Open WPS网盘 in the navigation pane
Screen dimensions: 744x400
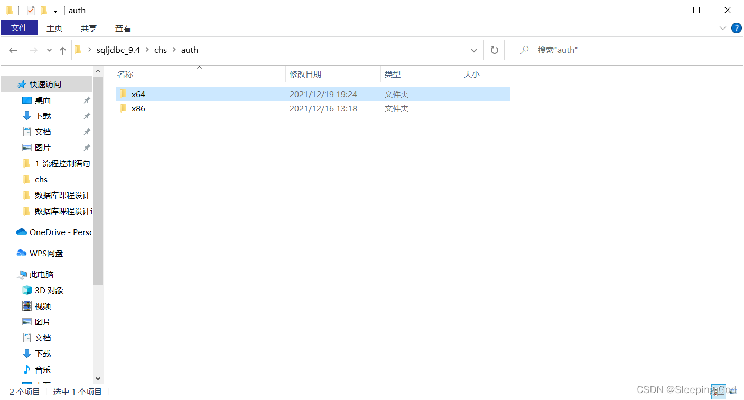45,253
